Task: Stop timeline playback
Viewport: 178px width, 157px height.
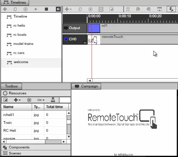Action: 46,9
